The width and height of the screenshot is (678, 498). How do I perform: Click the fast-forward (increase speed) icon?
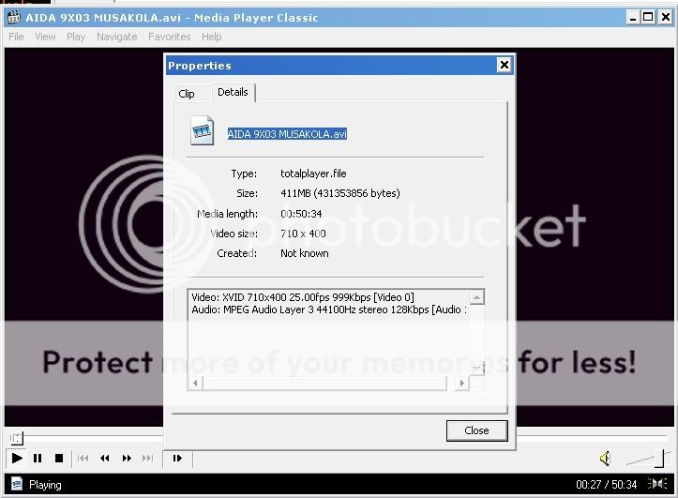tap(127, 459)
